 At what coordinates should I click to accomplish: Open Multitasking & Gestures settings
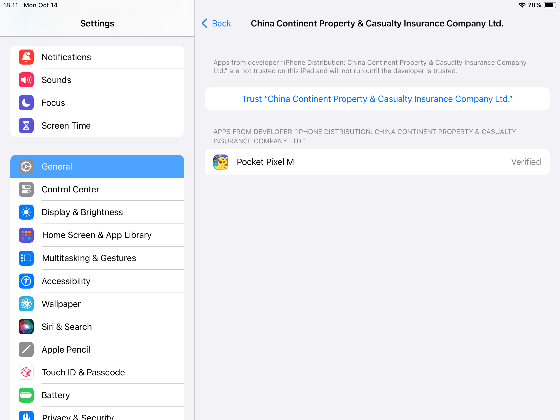[x=97, y=258]
